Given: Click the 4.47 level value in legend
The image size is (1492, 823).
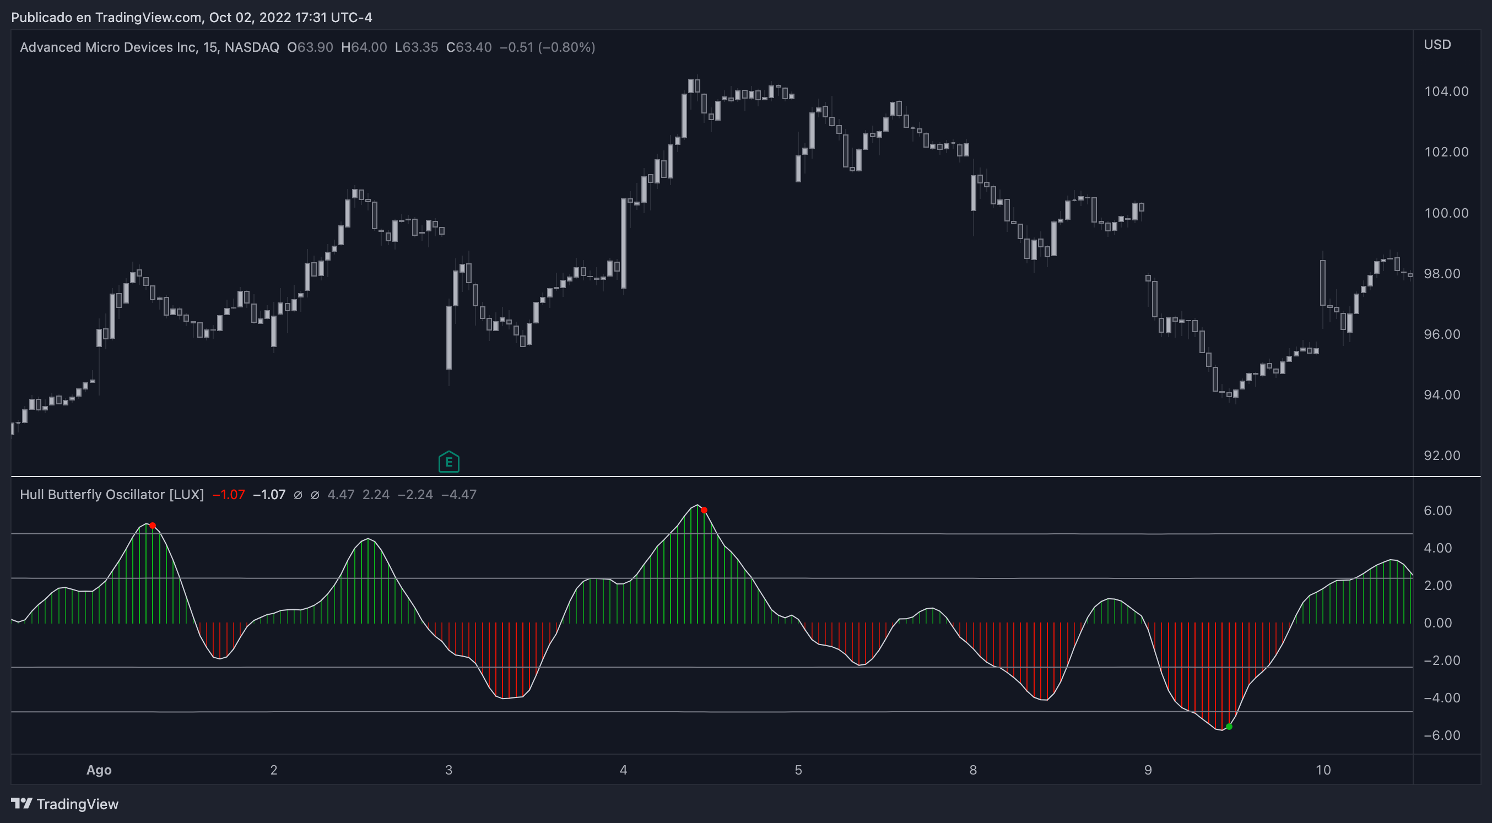Looking at the screenshot, I should click(340, 495).
